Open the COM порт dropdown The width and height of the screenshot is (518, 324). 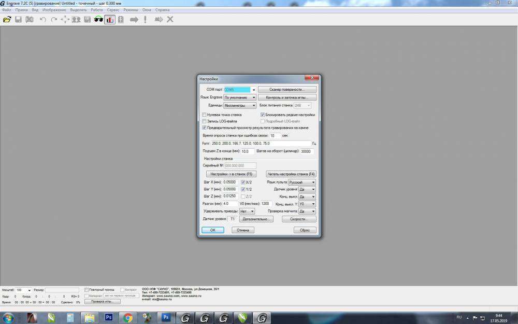tap(254, 90)
